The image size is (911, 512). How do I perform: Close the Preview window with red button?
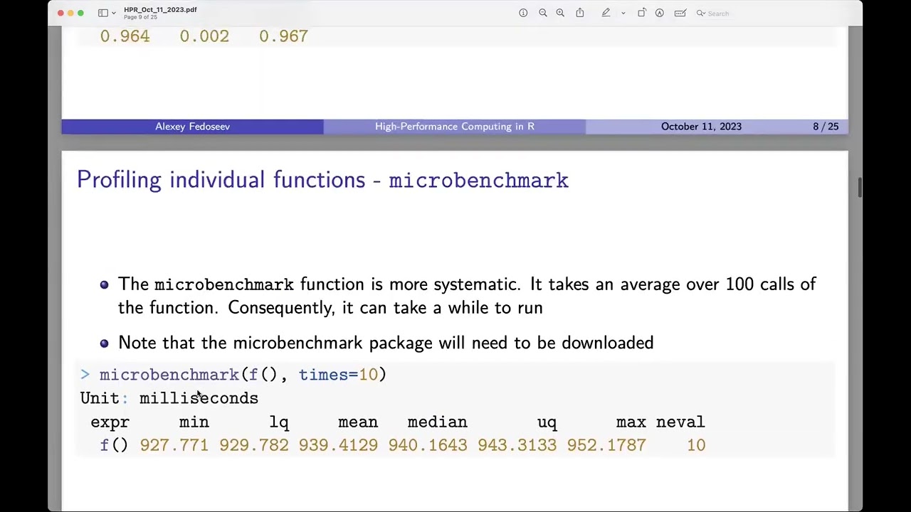(60, 14)
